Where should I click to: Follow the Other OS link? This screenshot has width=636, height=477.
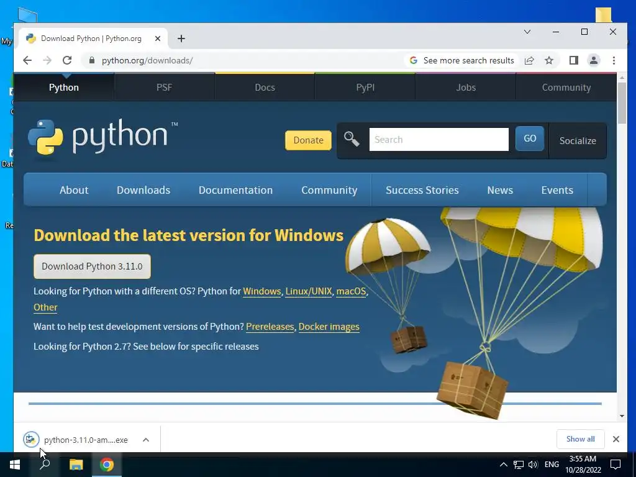coord(45,307)
